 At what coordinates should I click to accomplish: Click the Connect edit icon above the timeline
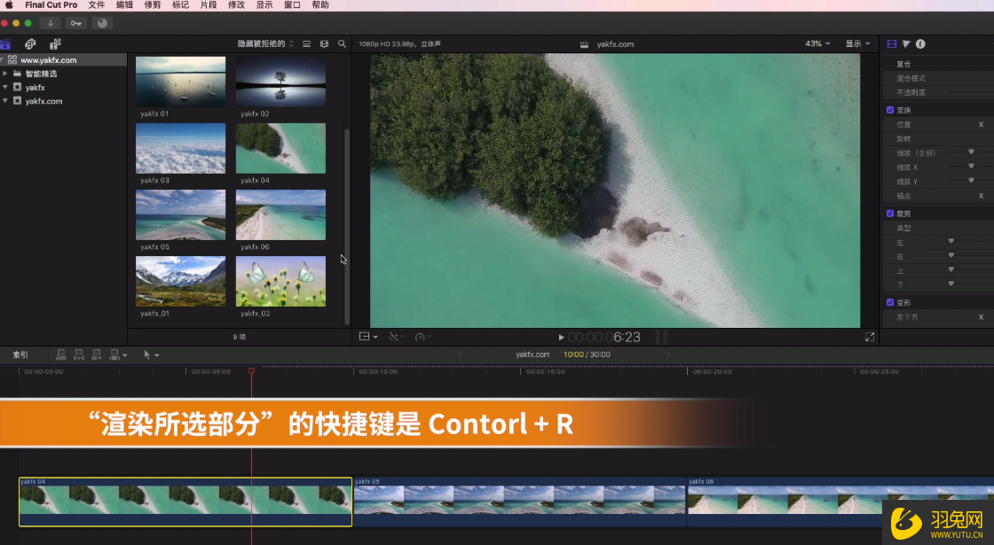[x=60, y=354]
